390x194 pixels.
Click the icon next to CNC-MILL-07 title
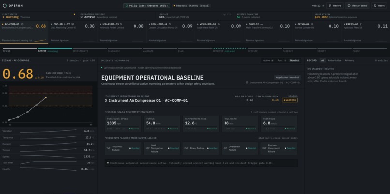pyautogui.click(x=73, y=24)
